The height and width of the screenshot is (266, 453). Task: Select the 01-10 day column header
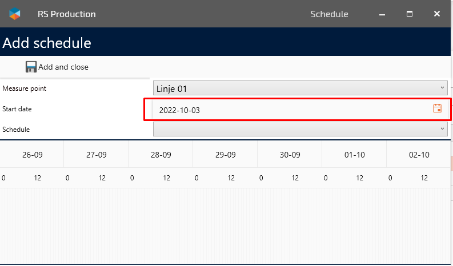click(355, 155)
